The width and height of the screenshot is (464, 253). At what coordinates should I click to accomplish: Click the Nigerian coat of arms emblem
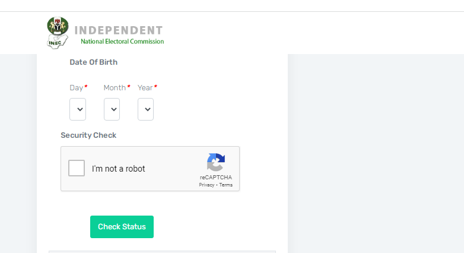pos(58,26)
